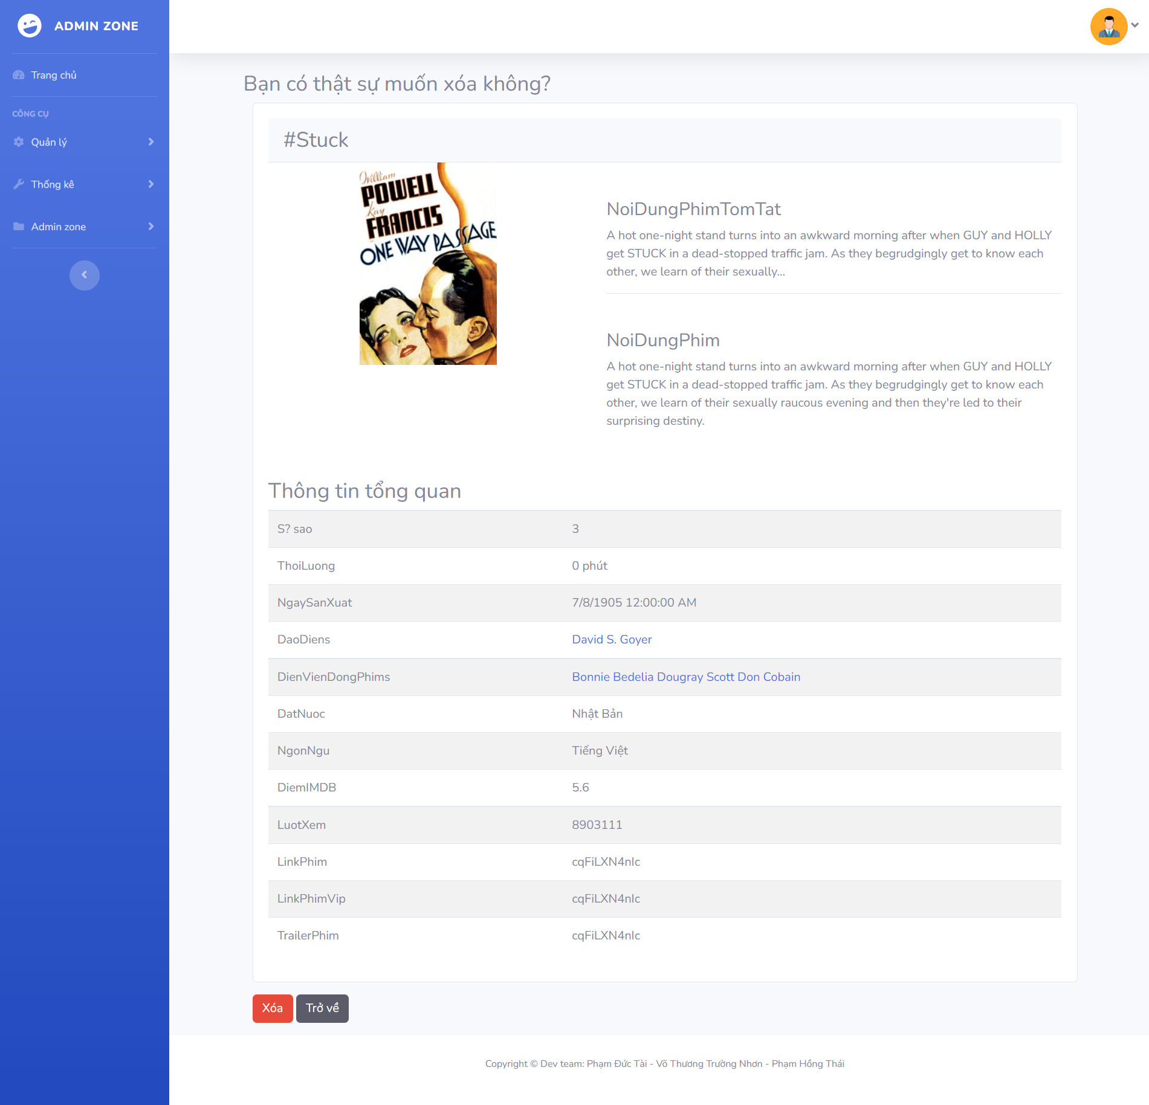This screenshot has width=1149, height=1105.
Task: Open the ADMIN ZONE brand link
Action: click(84, 26)
